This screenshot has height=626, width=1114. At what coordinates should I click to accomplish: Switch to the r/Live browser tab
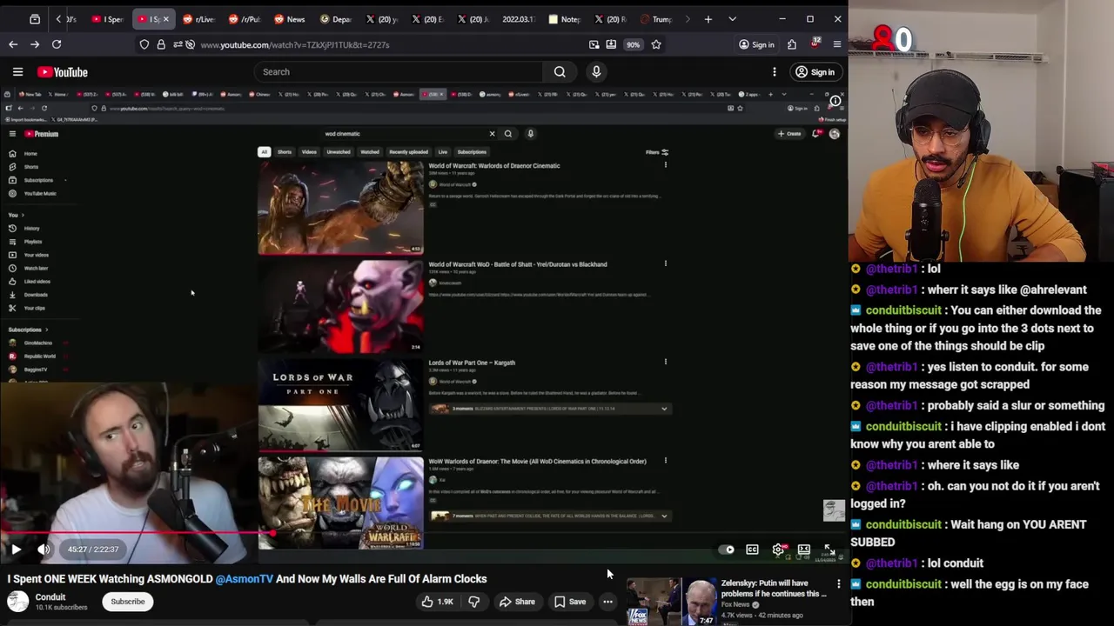pyautogui.click(x=198, y=19)
